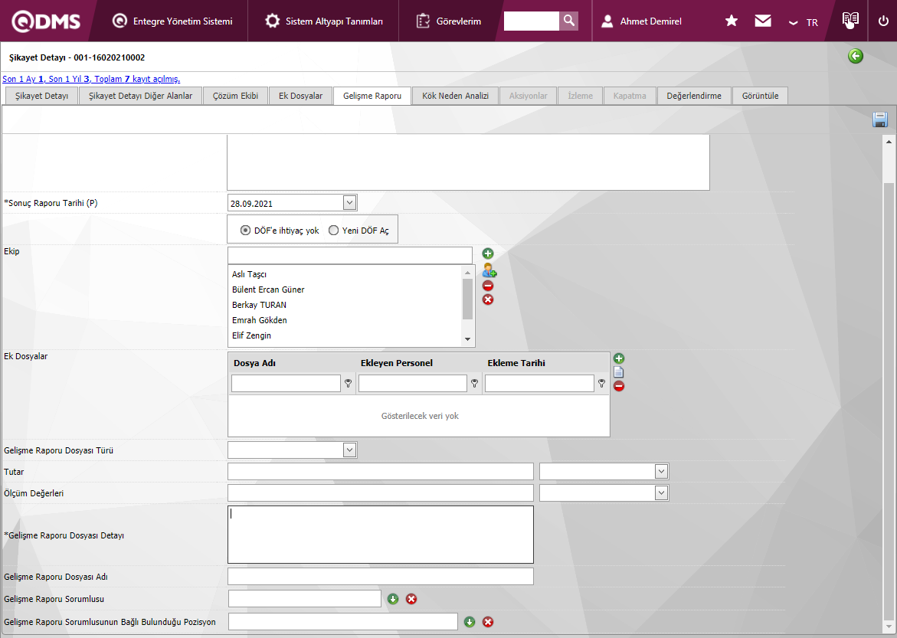Click the Dosya Adı filter field
This screenshot has height=638, width=897.
pyautogui.click(x=286, y=384)
